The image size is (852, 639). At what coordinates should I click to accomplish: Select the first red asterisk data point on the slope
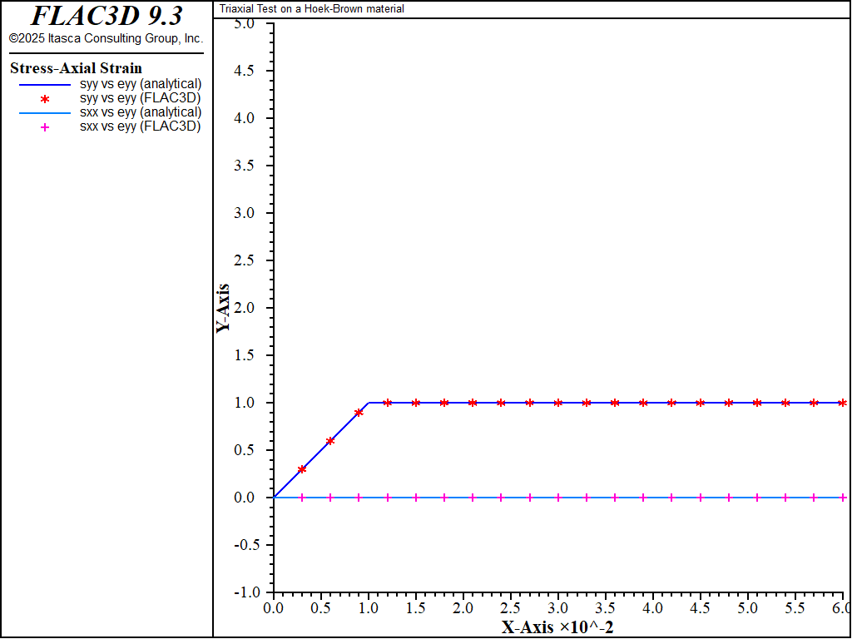pos(302,469)
